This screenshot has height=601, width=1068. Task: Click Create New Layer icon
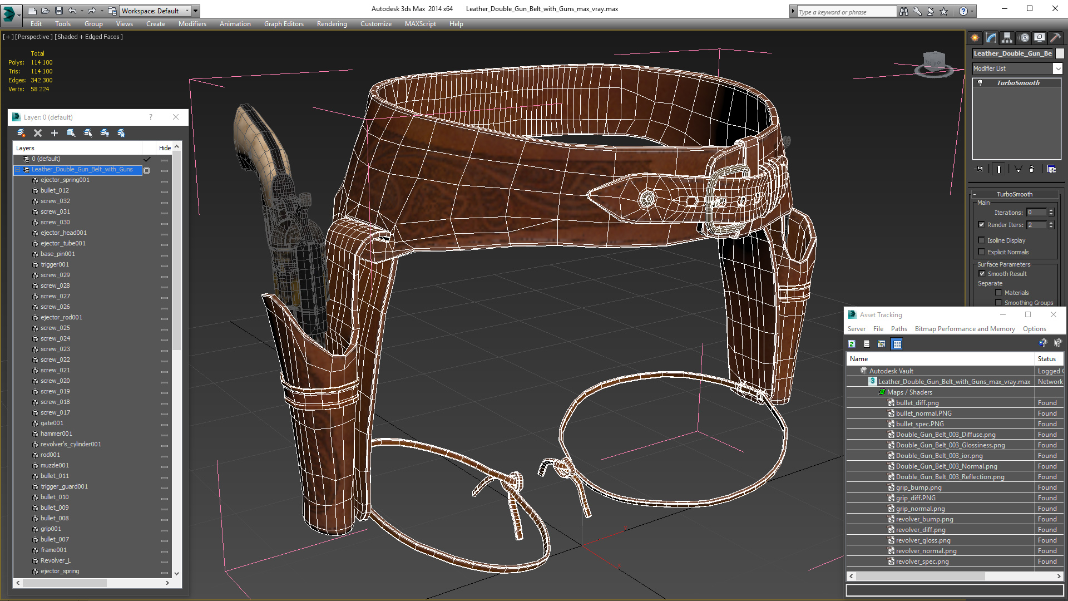21,133
